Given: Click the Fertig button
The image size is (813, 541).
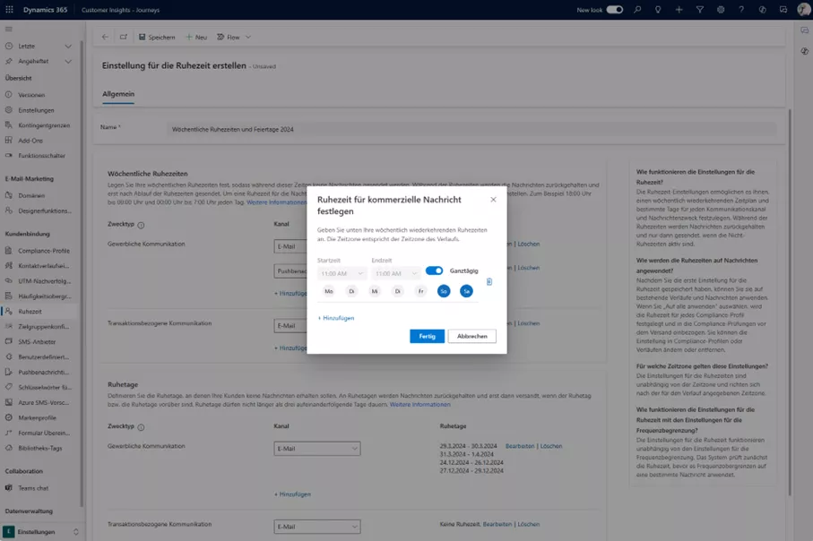Looking at the screenshot, I should [x=427, y=336].
